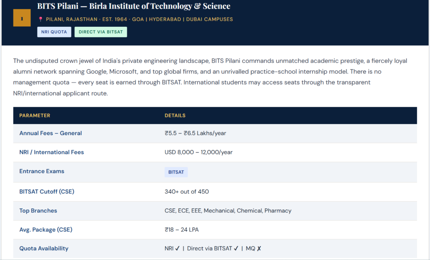Toggle the Direct via BITSAT availability check
The width and height of the screenshot is (430, 260).
pos(236,248)
